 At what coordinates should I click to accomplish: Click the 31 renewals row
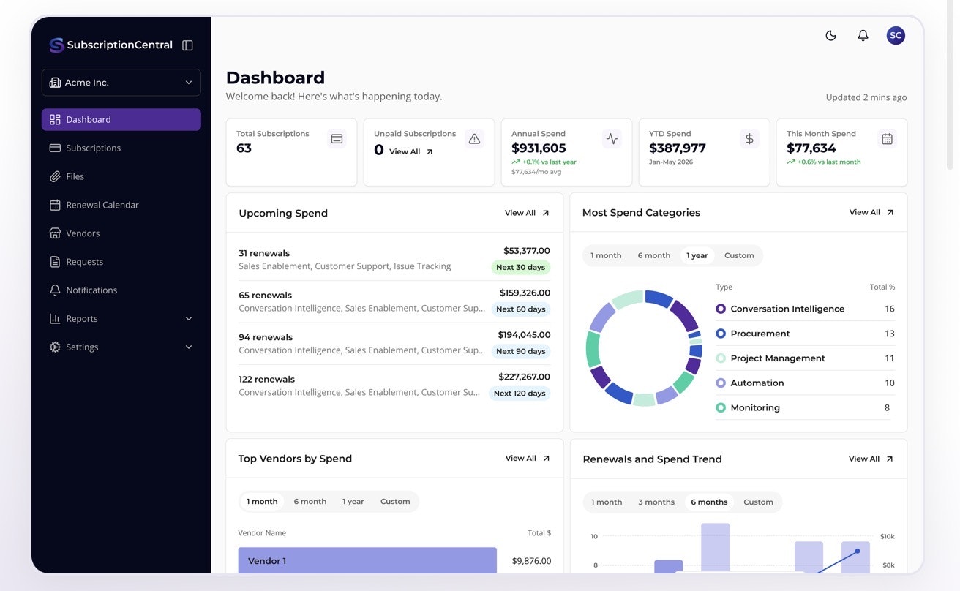click(394, 260)
